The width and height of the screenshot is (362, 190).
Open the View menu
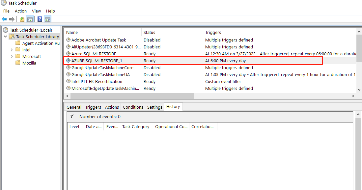point(36,11)
